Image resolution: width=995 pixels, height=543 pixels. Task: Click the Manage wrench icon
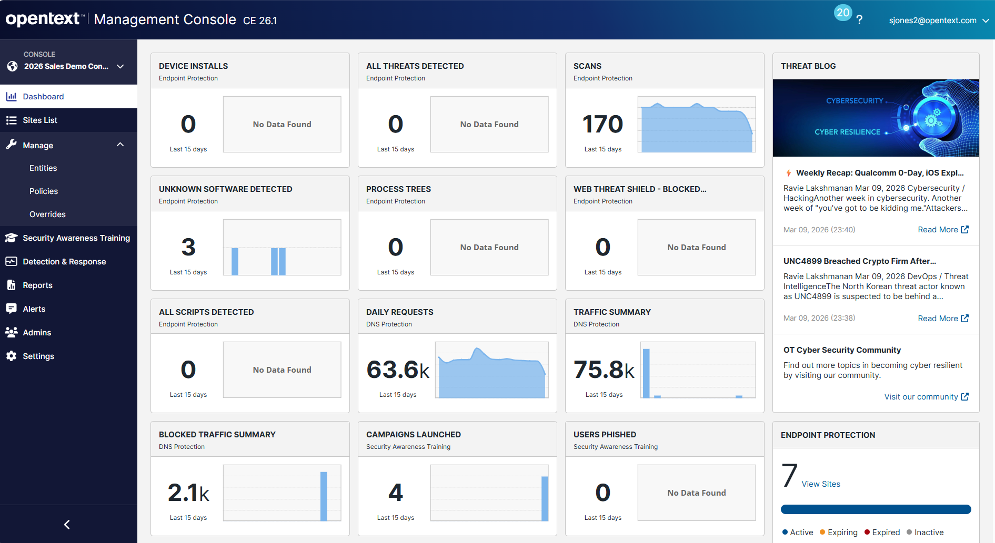tap(11, 145)
